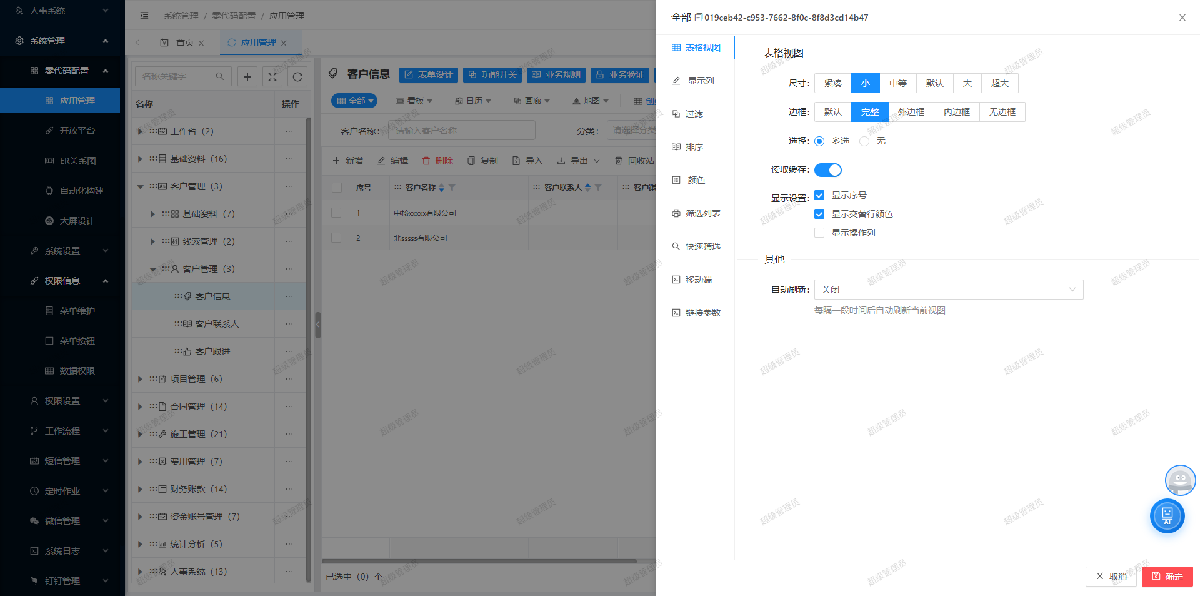Click the plus add-application icon
The image size is (1200, 596).
coord(247,76)
